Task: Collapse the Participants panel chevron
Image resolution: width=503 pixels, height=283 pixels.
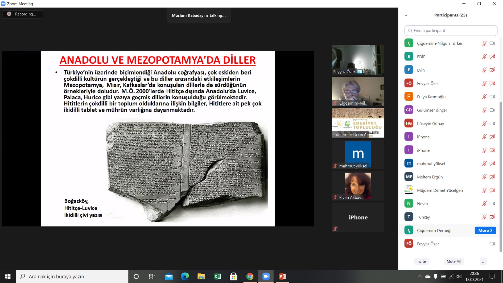Action: (x=406, y=15)
